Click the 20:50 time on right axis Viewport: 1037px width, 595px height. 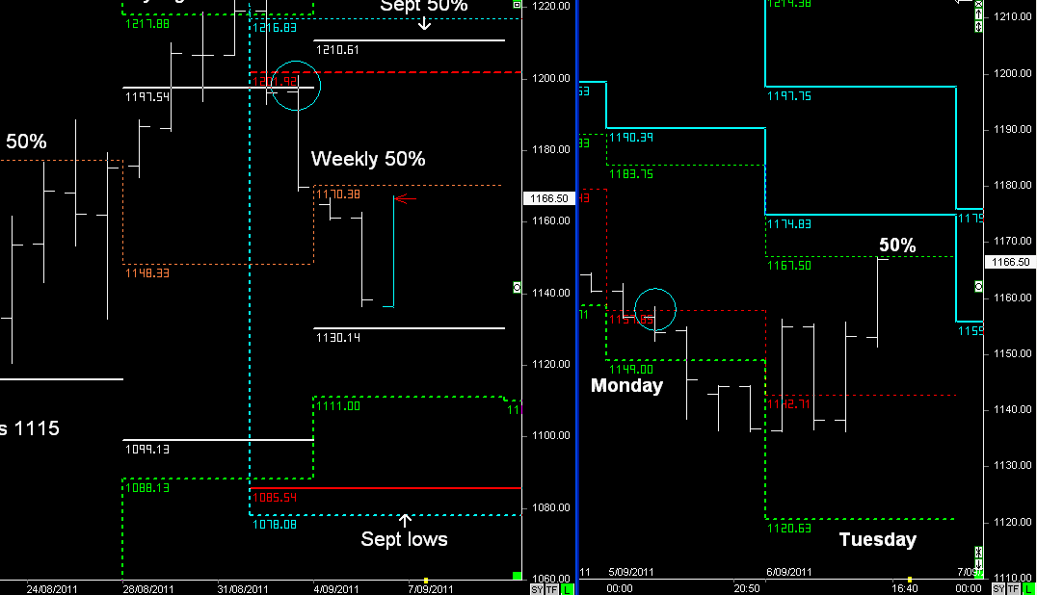click(x=747, y=588)
